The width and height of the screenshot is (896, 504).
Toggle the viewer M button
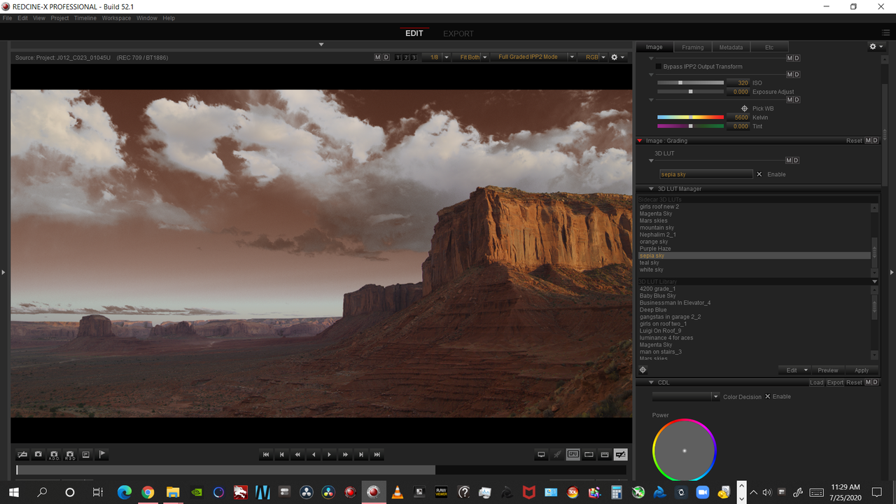click(378, 57)
